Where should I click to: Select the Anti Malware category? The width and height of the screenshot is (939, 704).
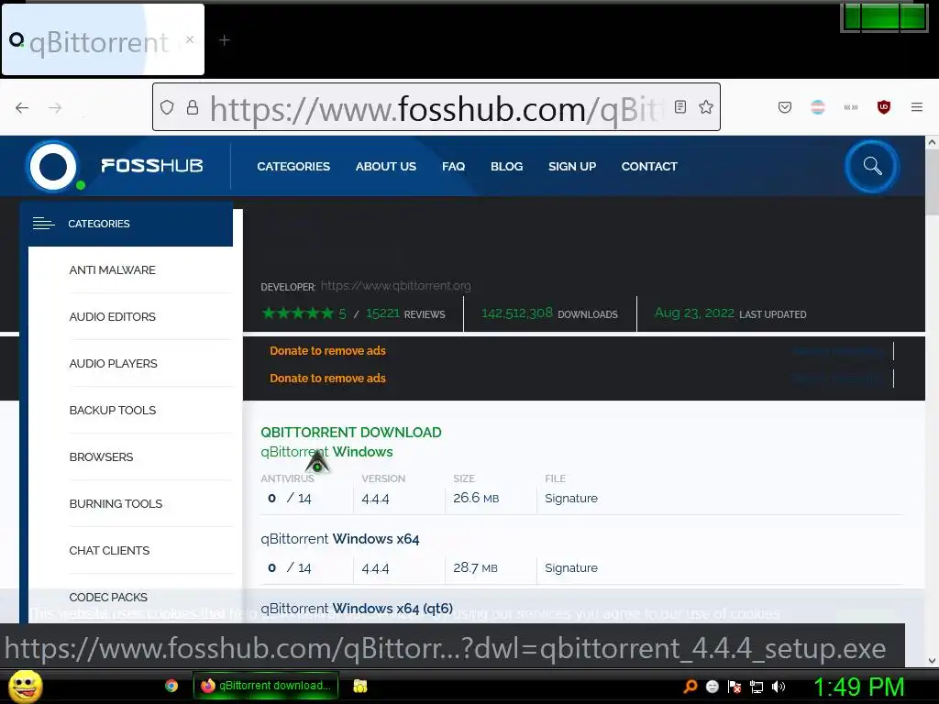pos(112,270)
